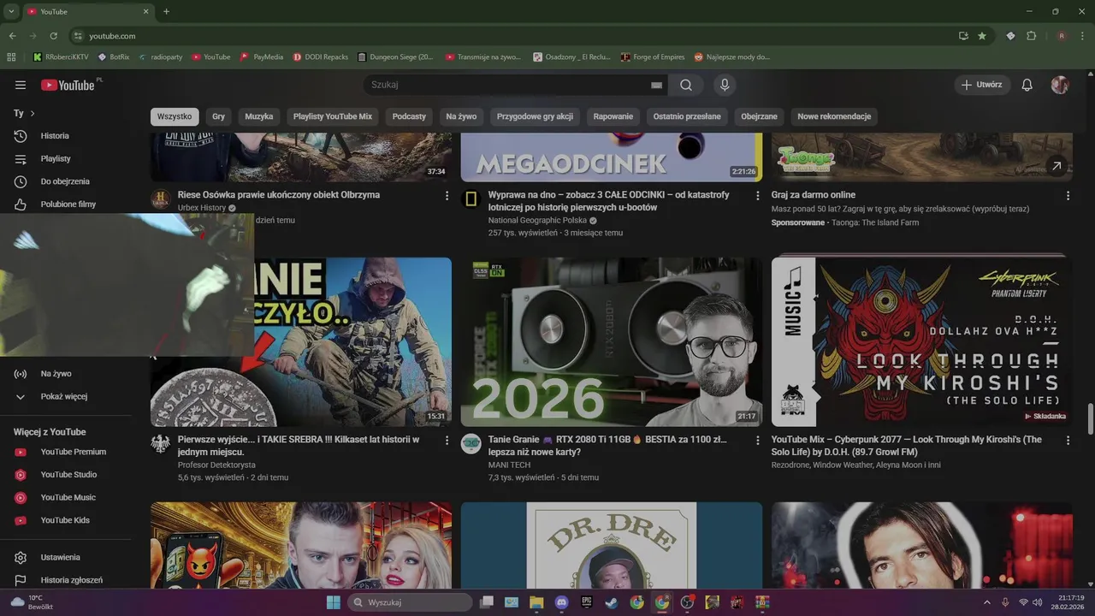Open Chrome Extensions puzzle icon
This screenshot has height=616, width=1095.
click(x=1031, y=36)
